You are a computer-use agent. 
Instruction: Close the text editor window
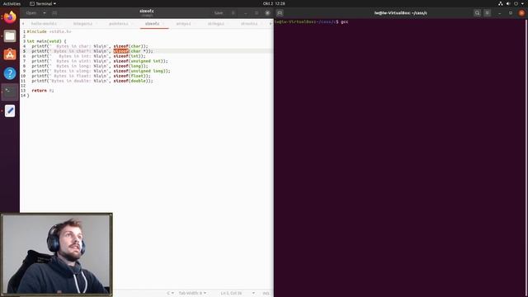point(267,13)
